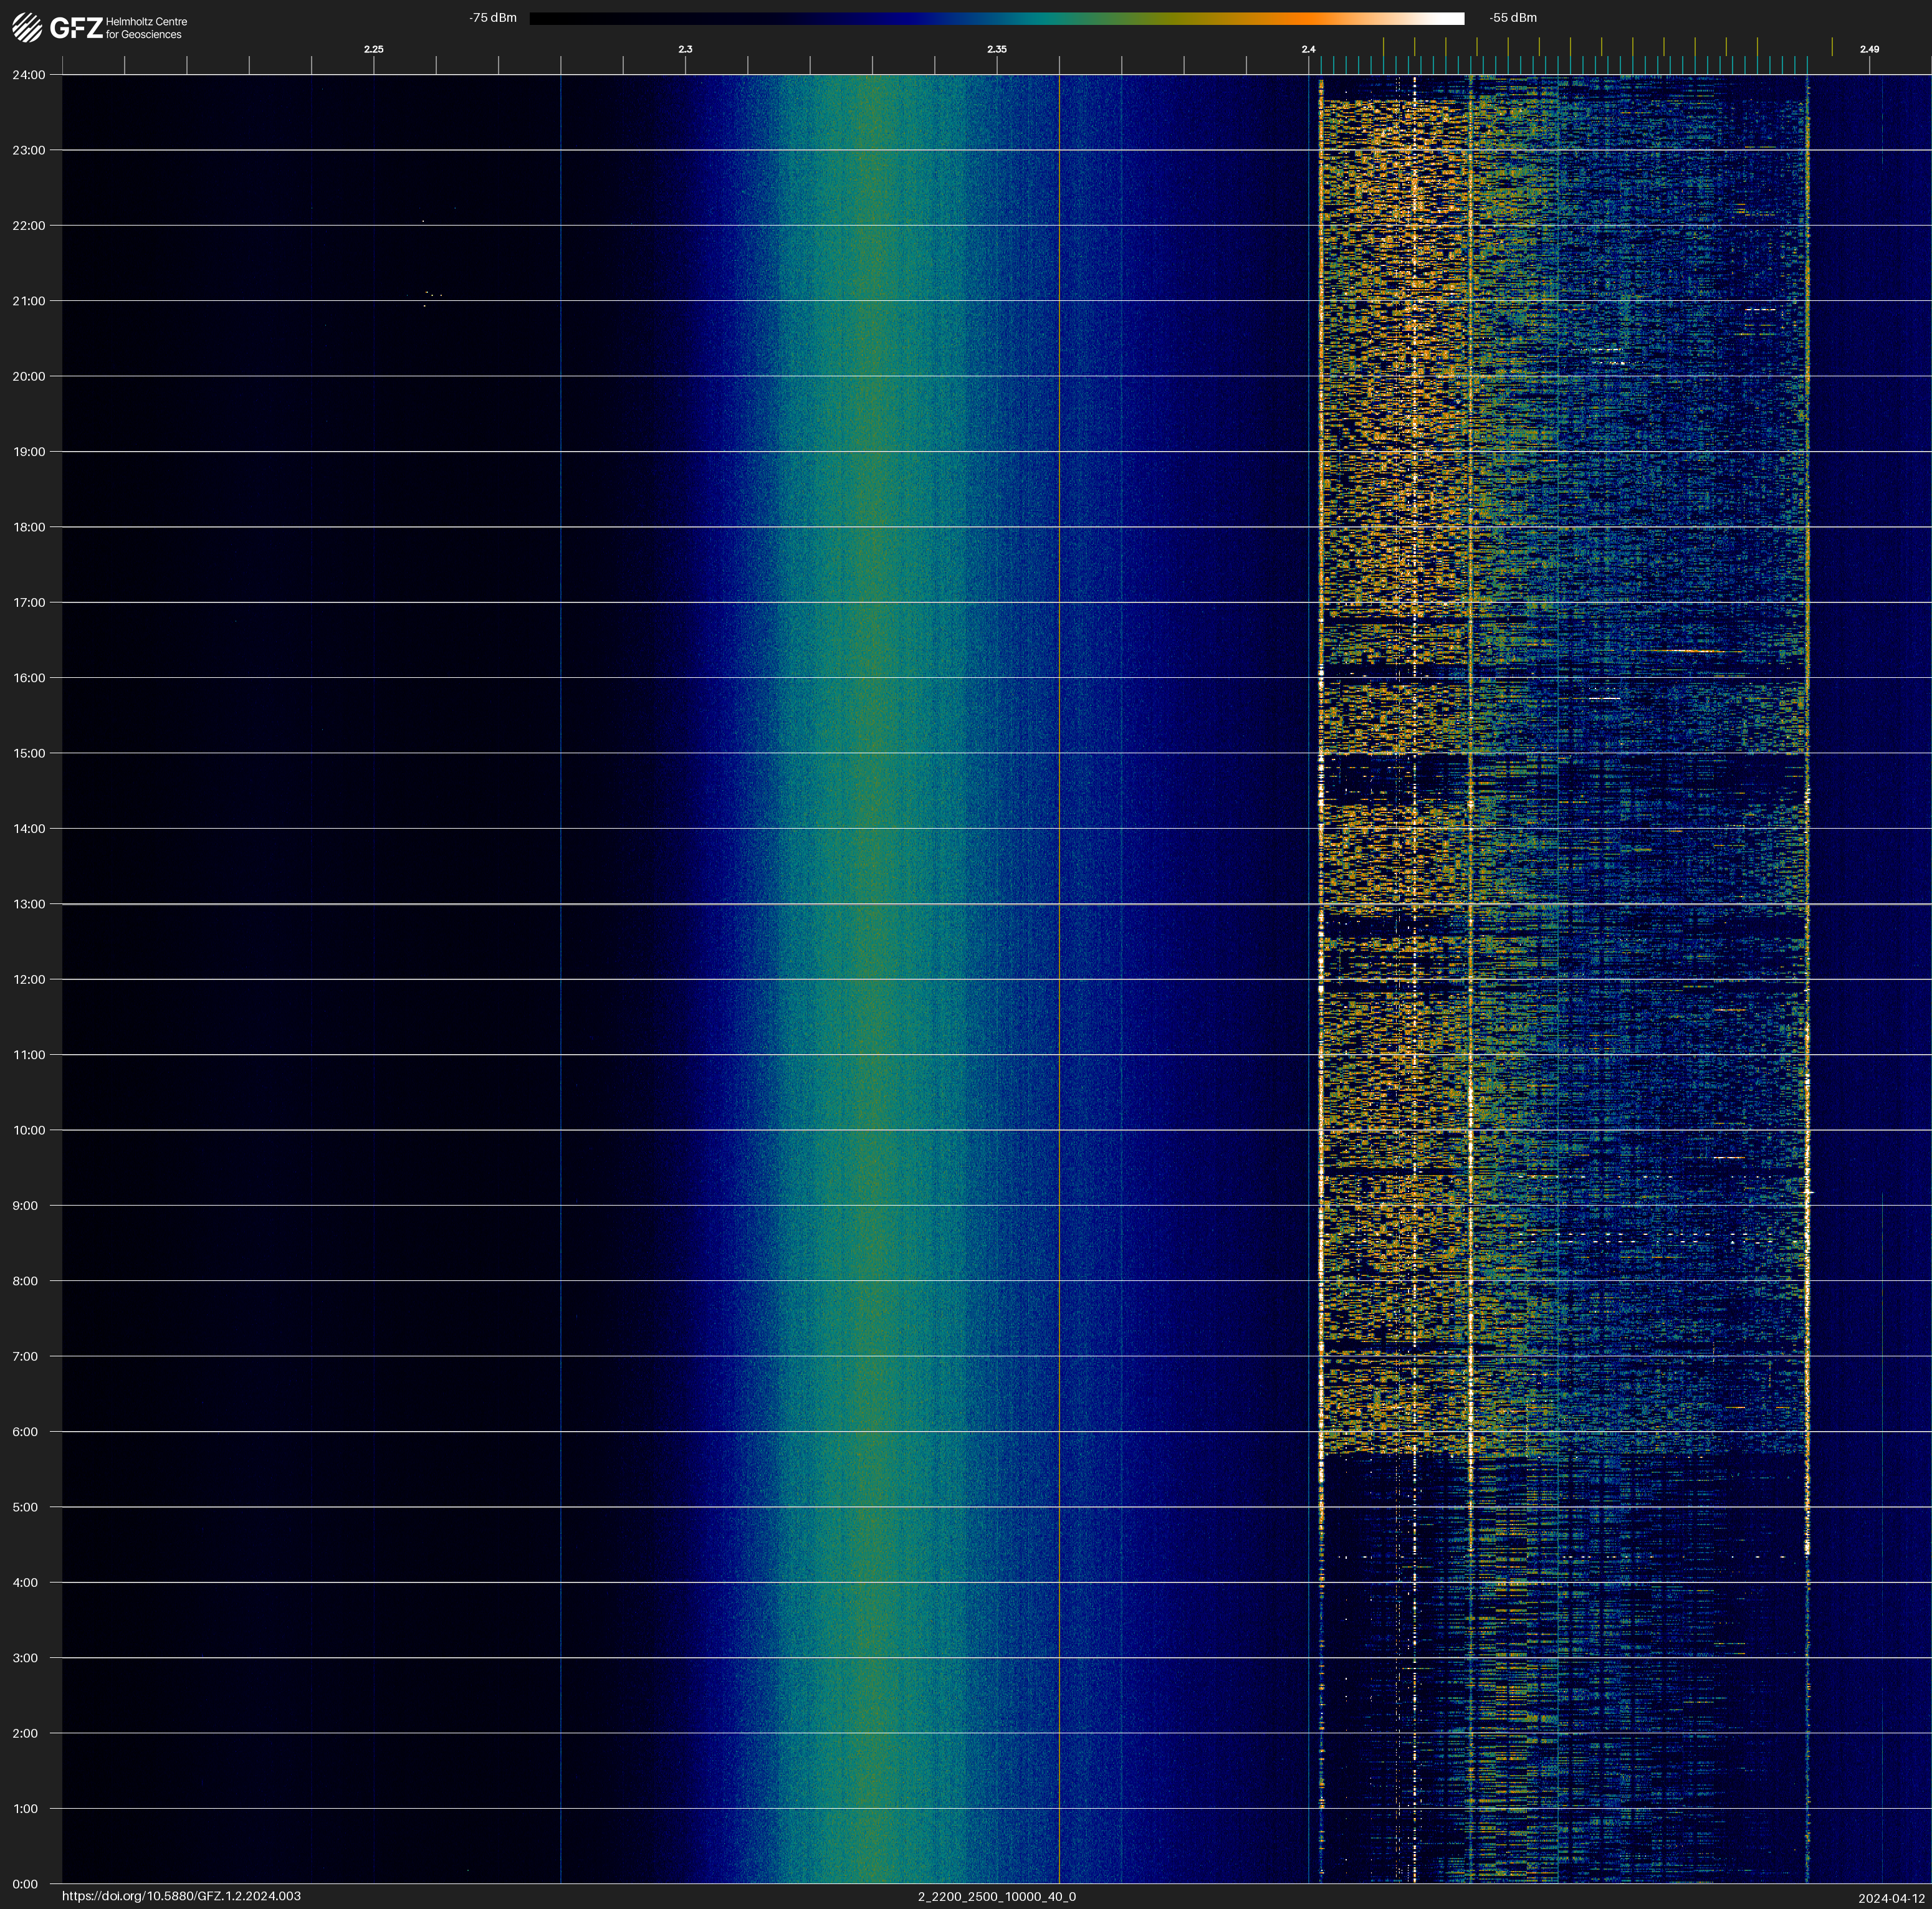Screen dimensions: 1932x1909
Task: Open the doi.org GFZ dataset link
Action: pyautogui.click(x=181, y=1896)
